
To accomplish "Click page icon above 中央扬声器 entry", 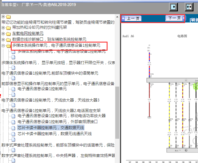I will pyautogui.click(x=13, y=150).
